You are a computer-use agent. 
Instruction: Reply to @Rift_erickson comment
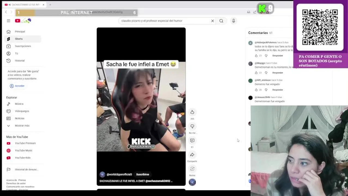pos(277,90)
